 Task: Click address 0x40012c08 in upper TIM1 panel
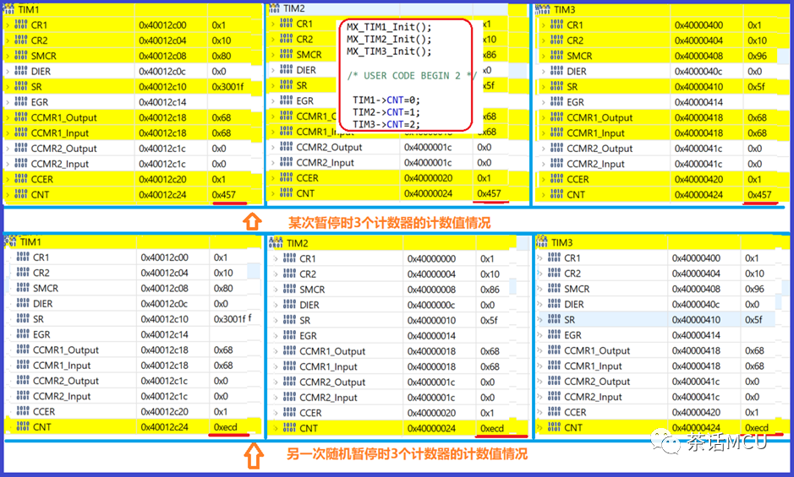pos(162,56)
